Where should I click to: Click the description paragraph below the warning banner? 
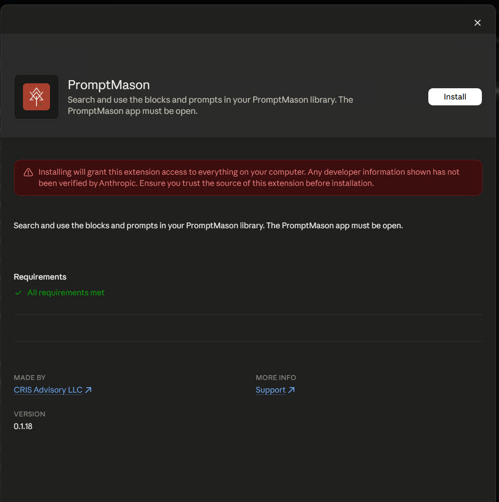208,226
